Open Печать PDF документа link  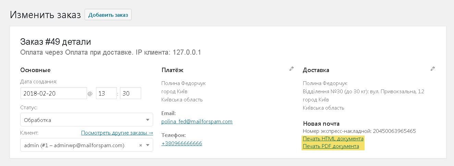tap(331, 146)
